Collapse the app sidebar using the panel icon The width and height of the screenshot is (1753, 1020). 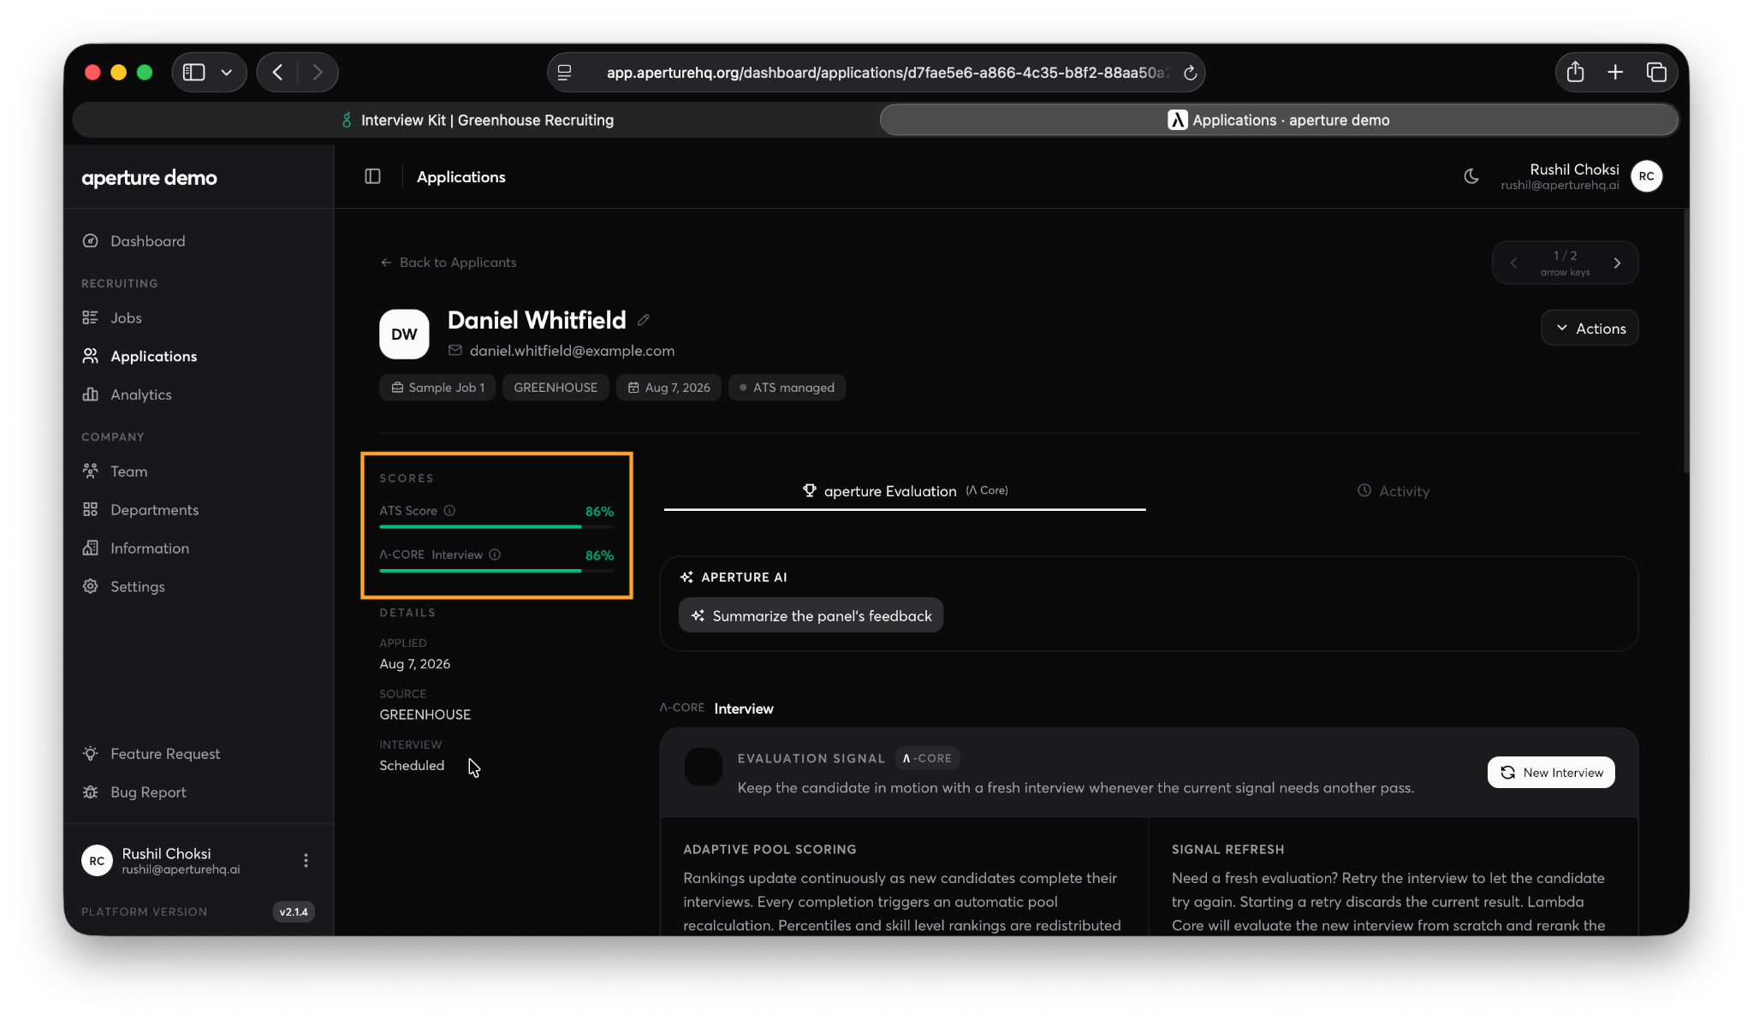point(372,176)
